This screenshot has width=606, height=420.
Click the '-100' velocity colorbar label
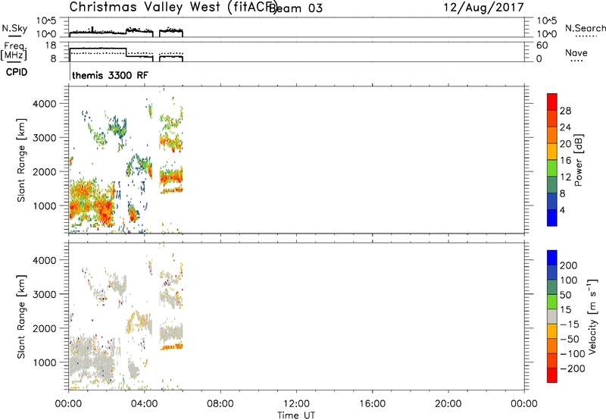pos(573,354)
